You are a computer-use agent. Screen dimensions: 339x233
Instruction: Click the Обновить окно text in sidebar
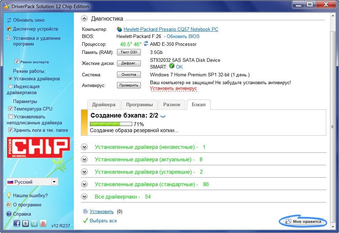pyautogui.click(x=29, y=20)
